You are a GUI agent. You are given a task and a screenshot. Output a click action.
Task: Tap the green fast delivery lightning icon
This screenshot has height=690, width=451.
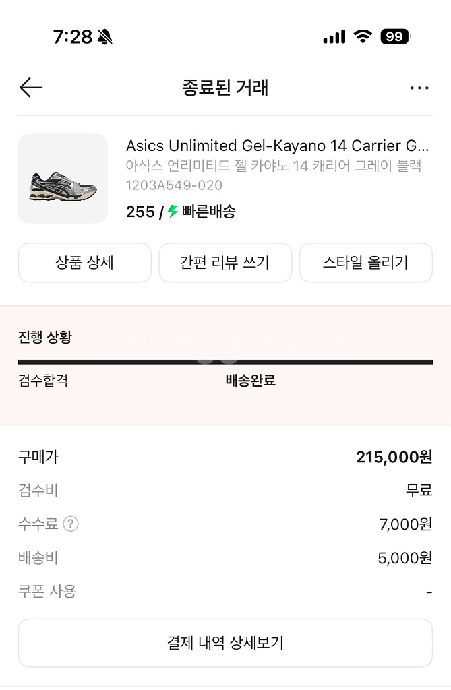[173, 212]
